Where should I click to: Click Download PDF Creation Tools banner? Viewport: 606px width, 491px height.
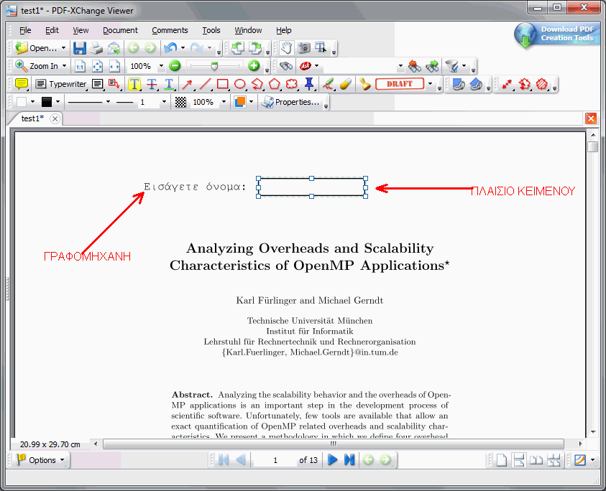click(557, 34)
